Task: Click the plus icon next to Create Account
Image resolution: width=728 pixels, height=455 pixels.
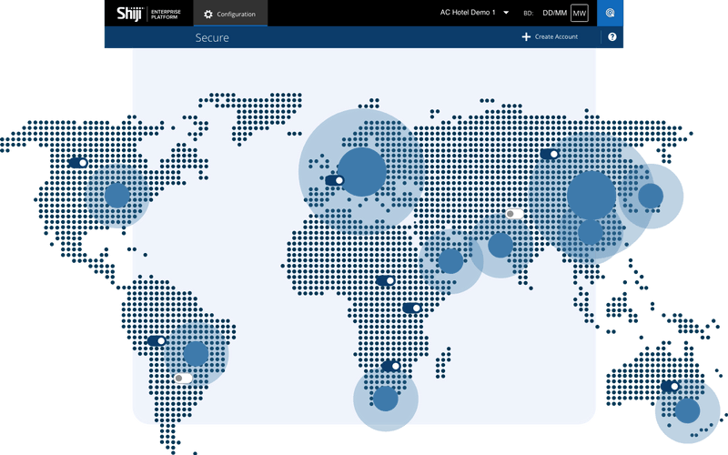Action: coord(526,36)
